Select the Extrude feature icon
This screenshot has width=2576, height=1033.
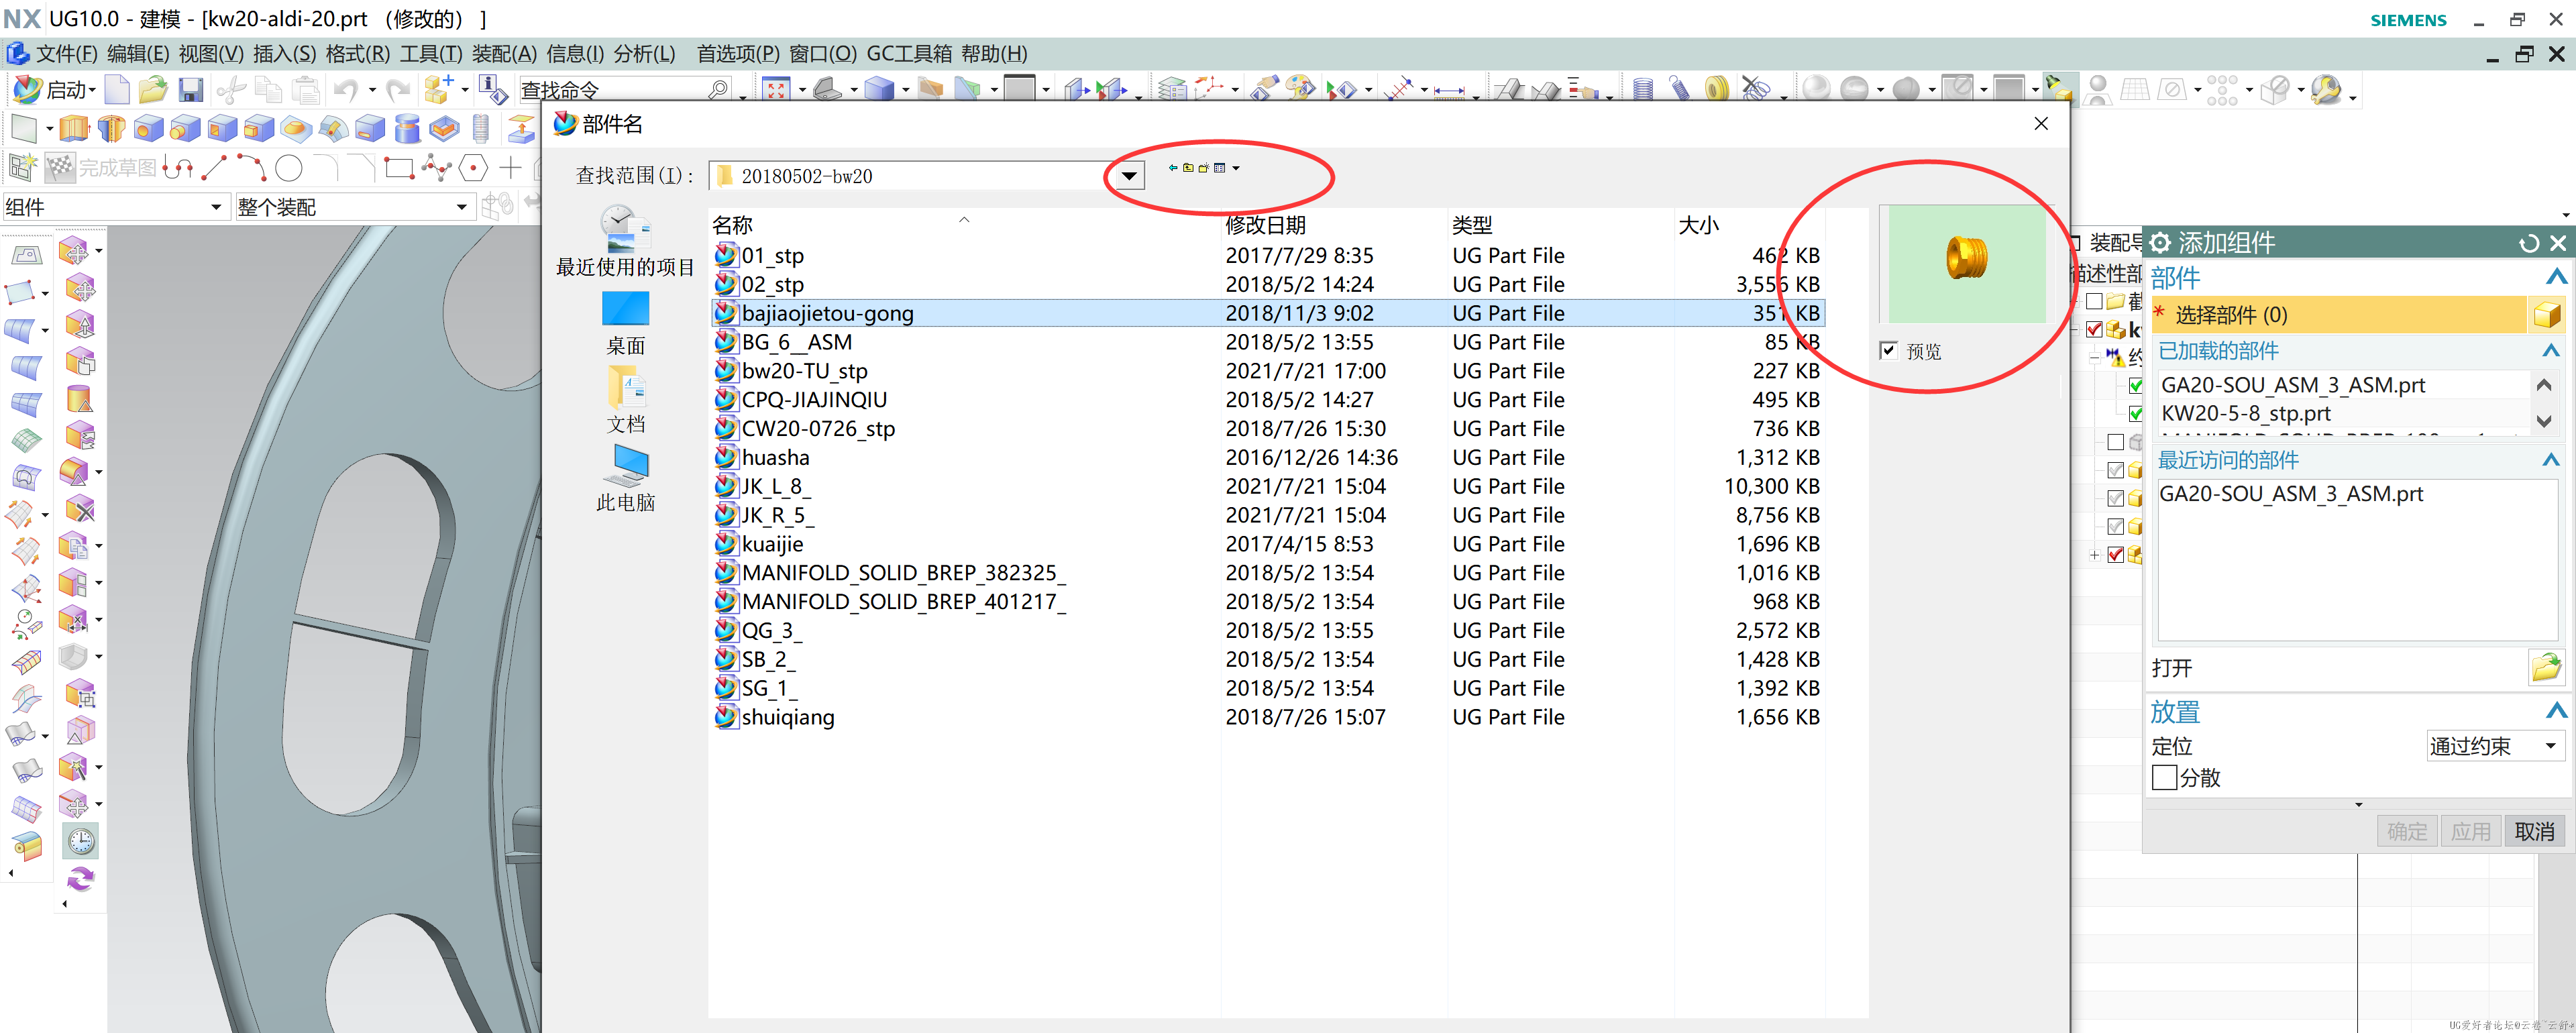tap(74, 128)
